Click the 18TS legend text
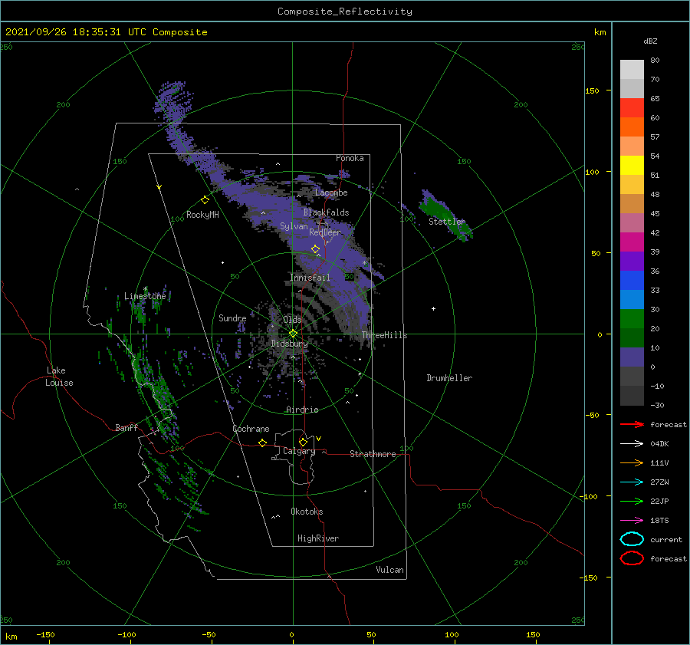 coord(659,521)
